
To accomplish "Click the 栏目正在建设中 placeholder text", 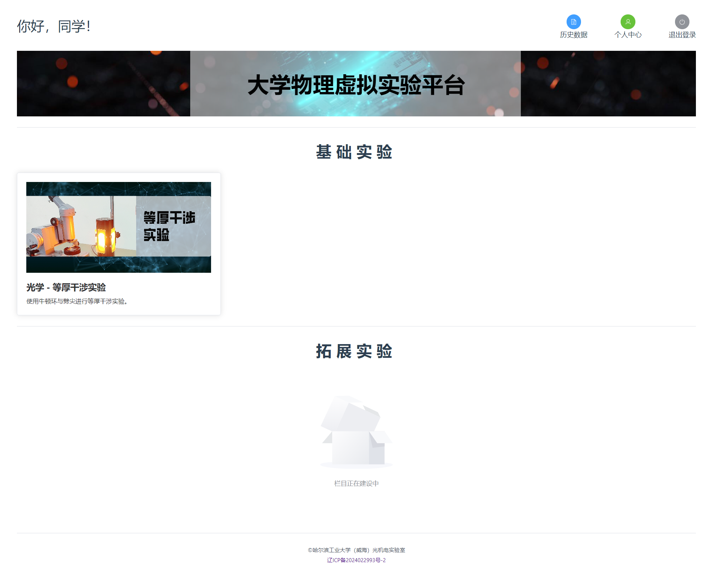I will [x=356, y=483].
